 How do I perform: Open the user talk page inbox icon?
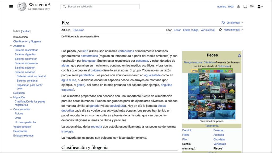point(245,6)
